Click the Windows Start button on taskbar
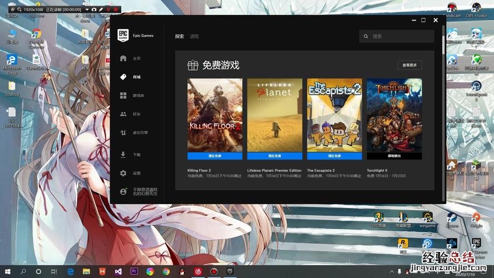The image size is (494, 278). (8, 271)
